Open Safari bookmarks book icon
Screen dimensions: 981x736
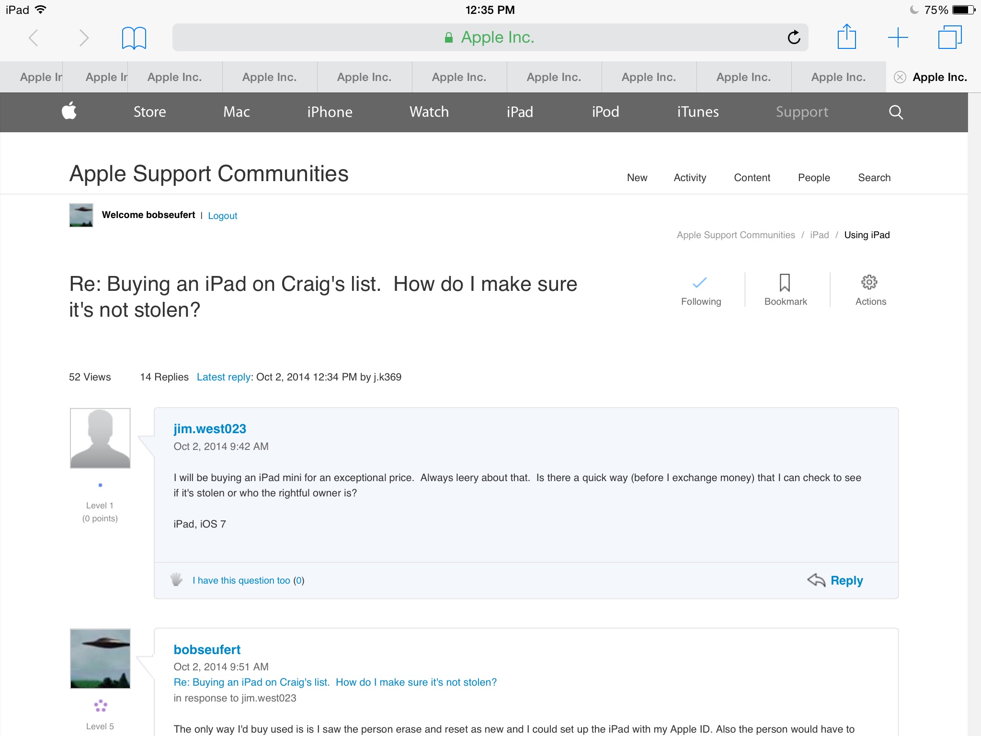click(x=134, y=38)
